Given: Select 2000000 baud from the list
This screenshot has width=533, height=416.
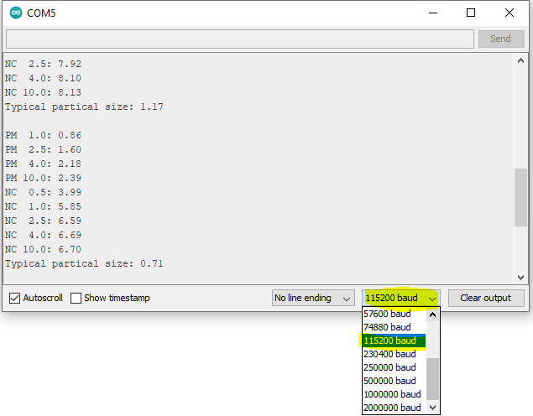Looking at the screenshot, I should pos(394,408).
